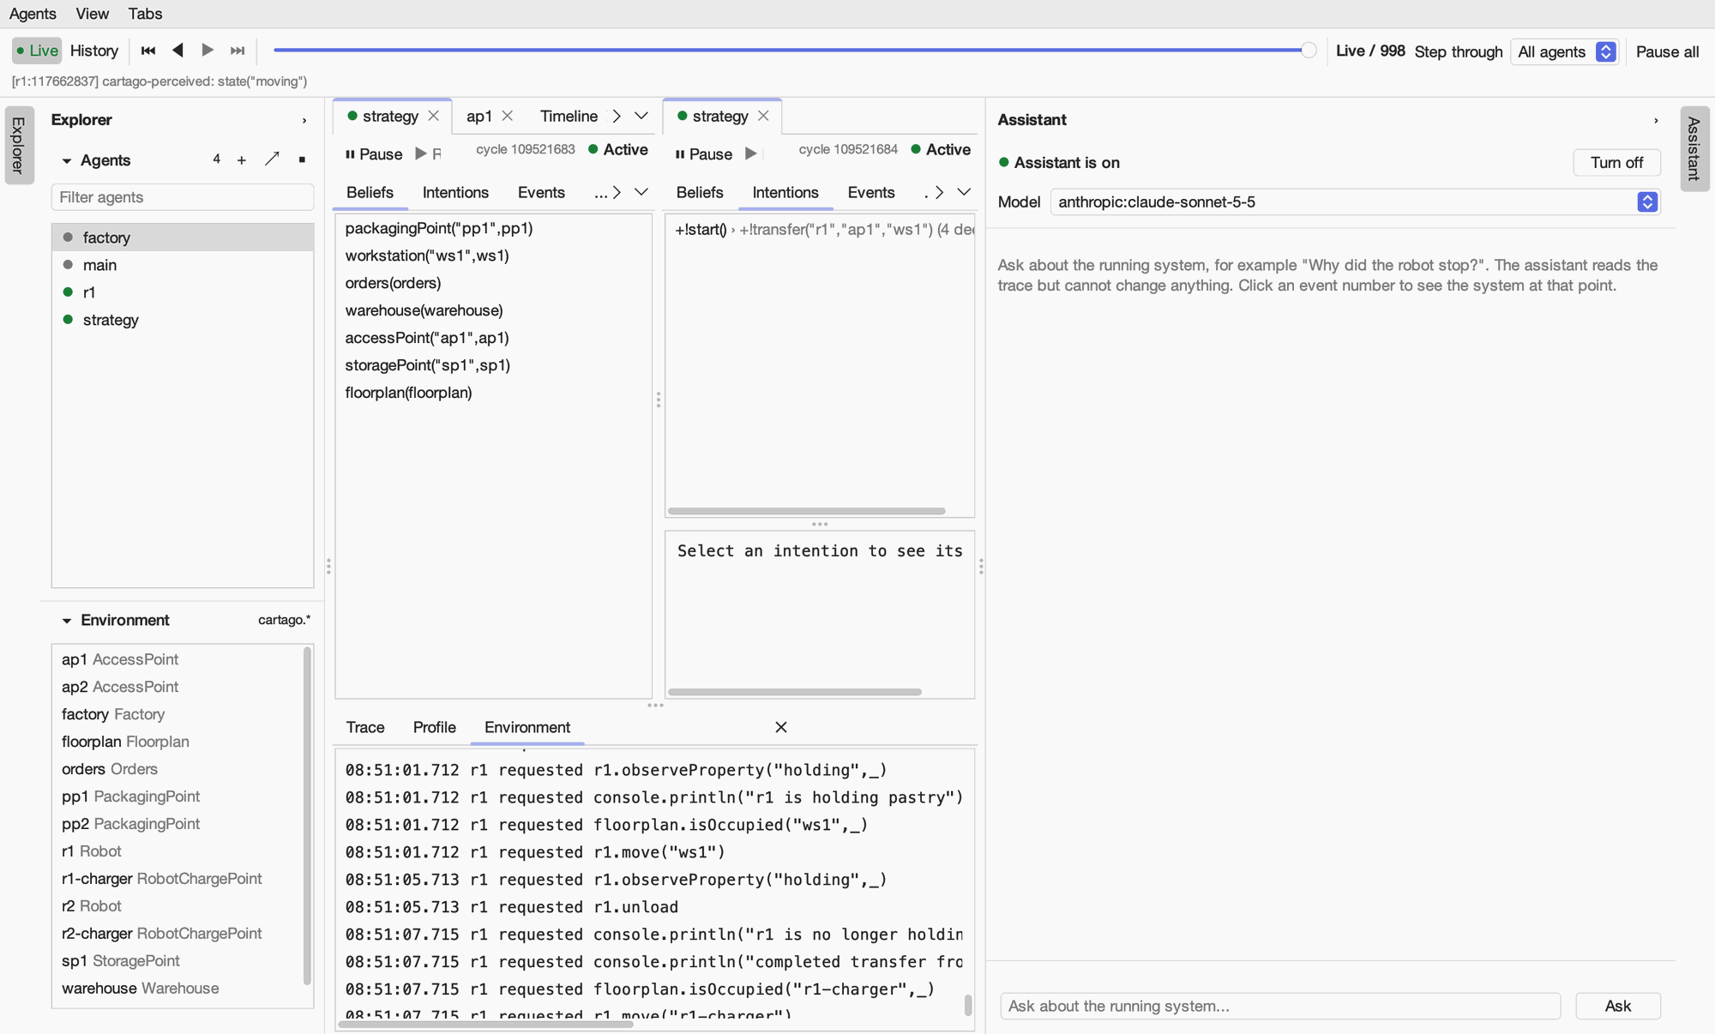Screen dimensions: 1715x1034
Task: Switch to the Trace tab
Action: click(365, 727)
